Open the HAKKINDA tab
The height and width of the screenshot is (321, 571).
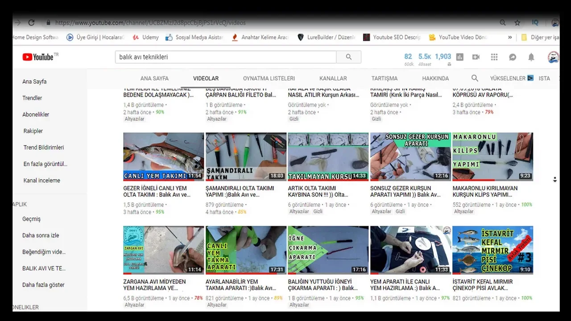pos(435,78)
